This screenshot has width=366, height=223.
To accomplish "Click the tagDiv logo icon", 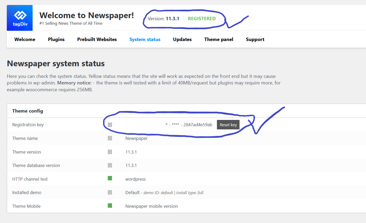I will [x=20, y=18].
